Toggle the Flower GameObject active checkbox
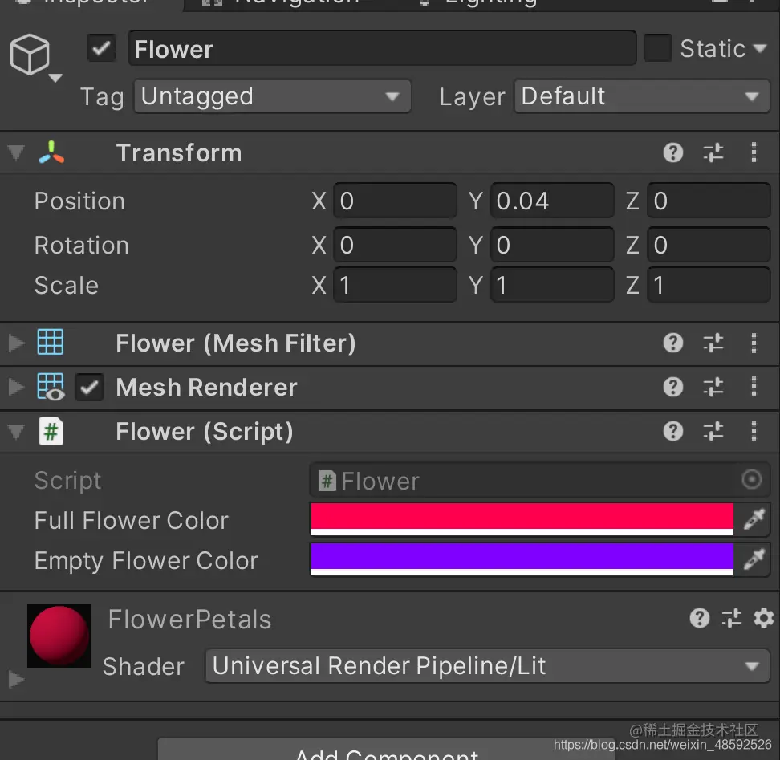This screenshot has width=780, height=760. tap(101, 48)
